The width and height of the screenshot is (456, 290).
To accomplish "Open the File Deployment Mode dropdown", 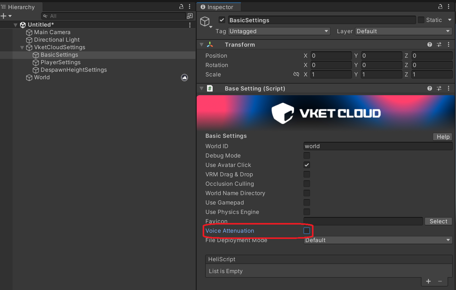I will pos(378,240).
